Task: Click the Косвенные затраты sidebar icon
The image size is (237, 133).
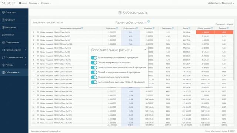Action: [x=3, y=58]
